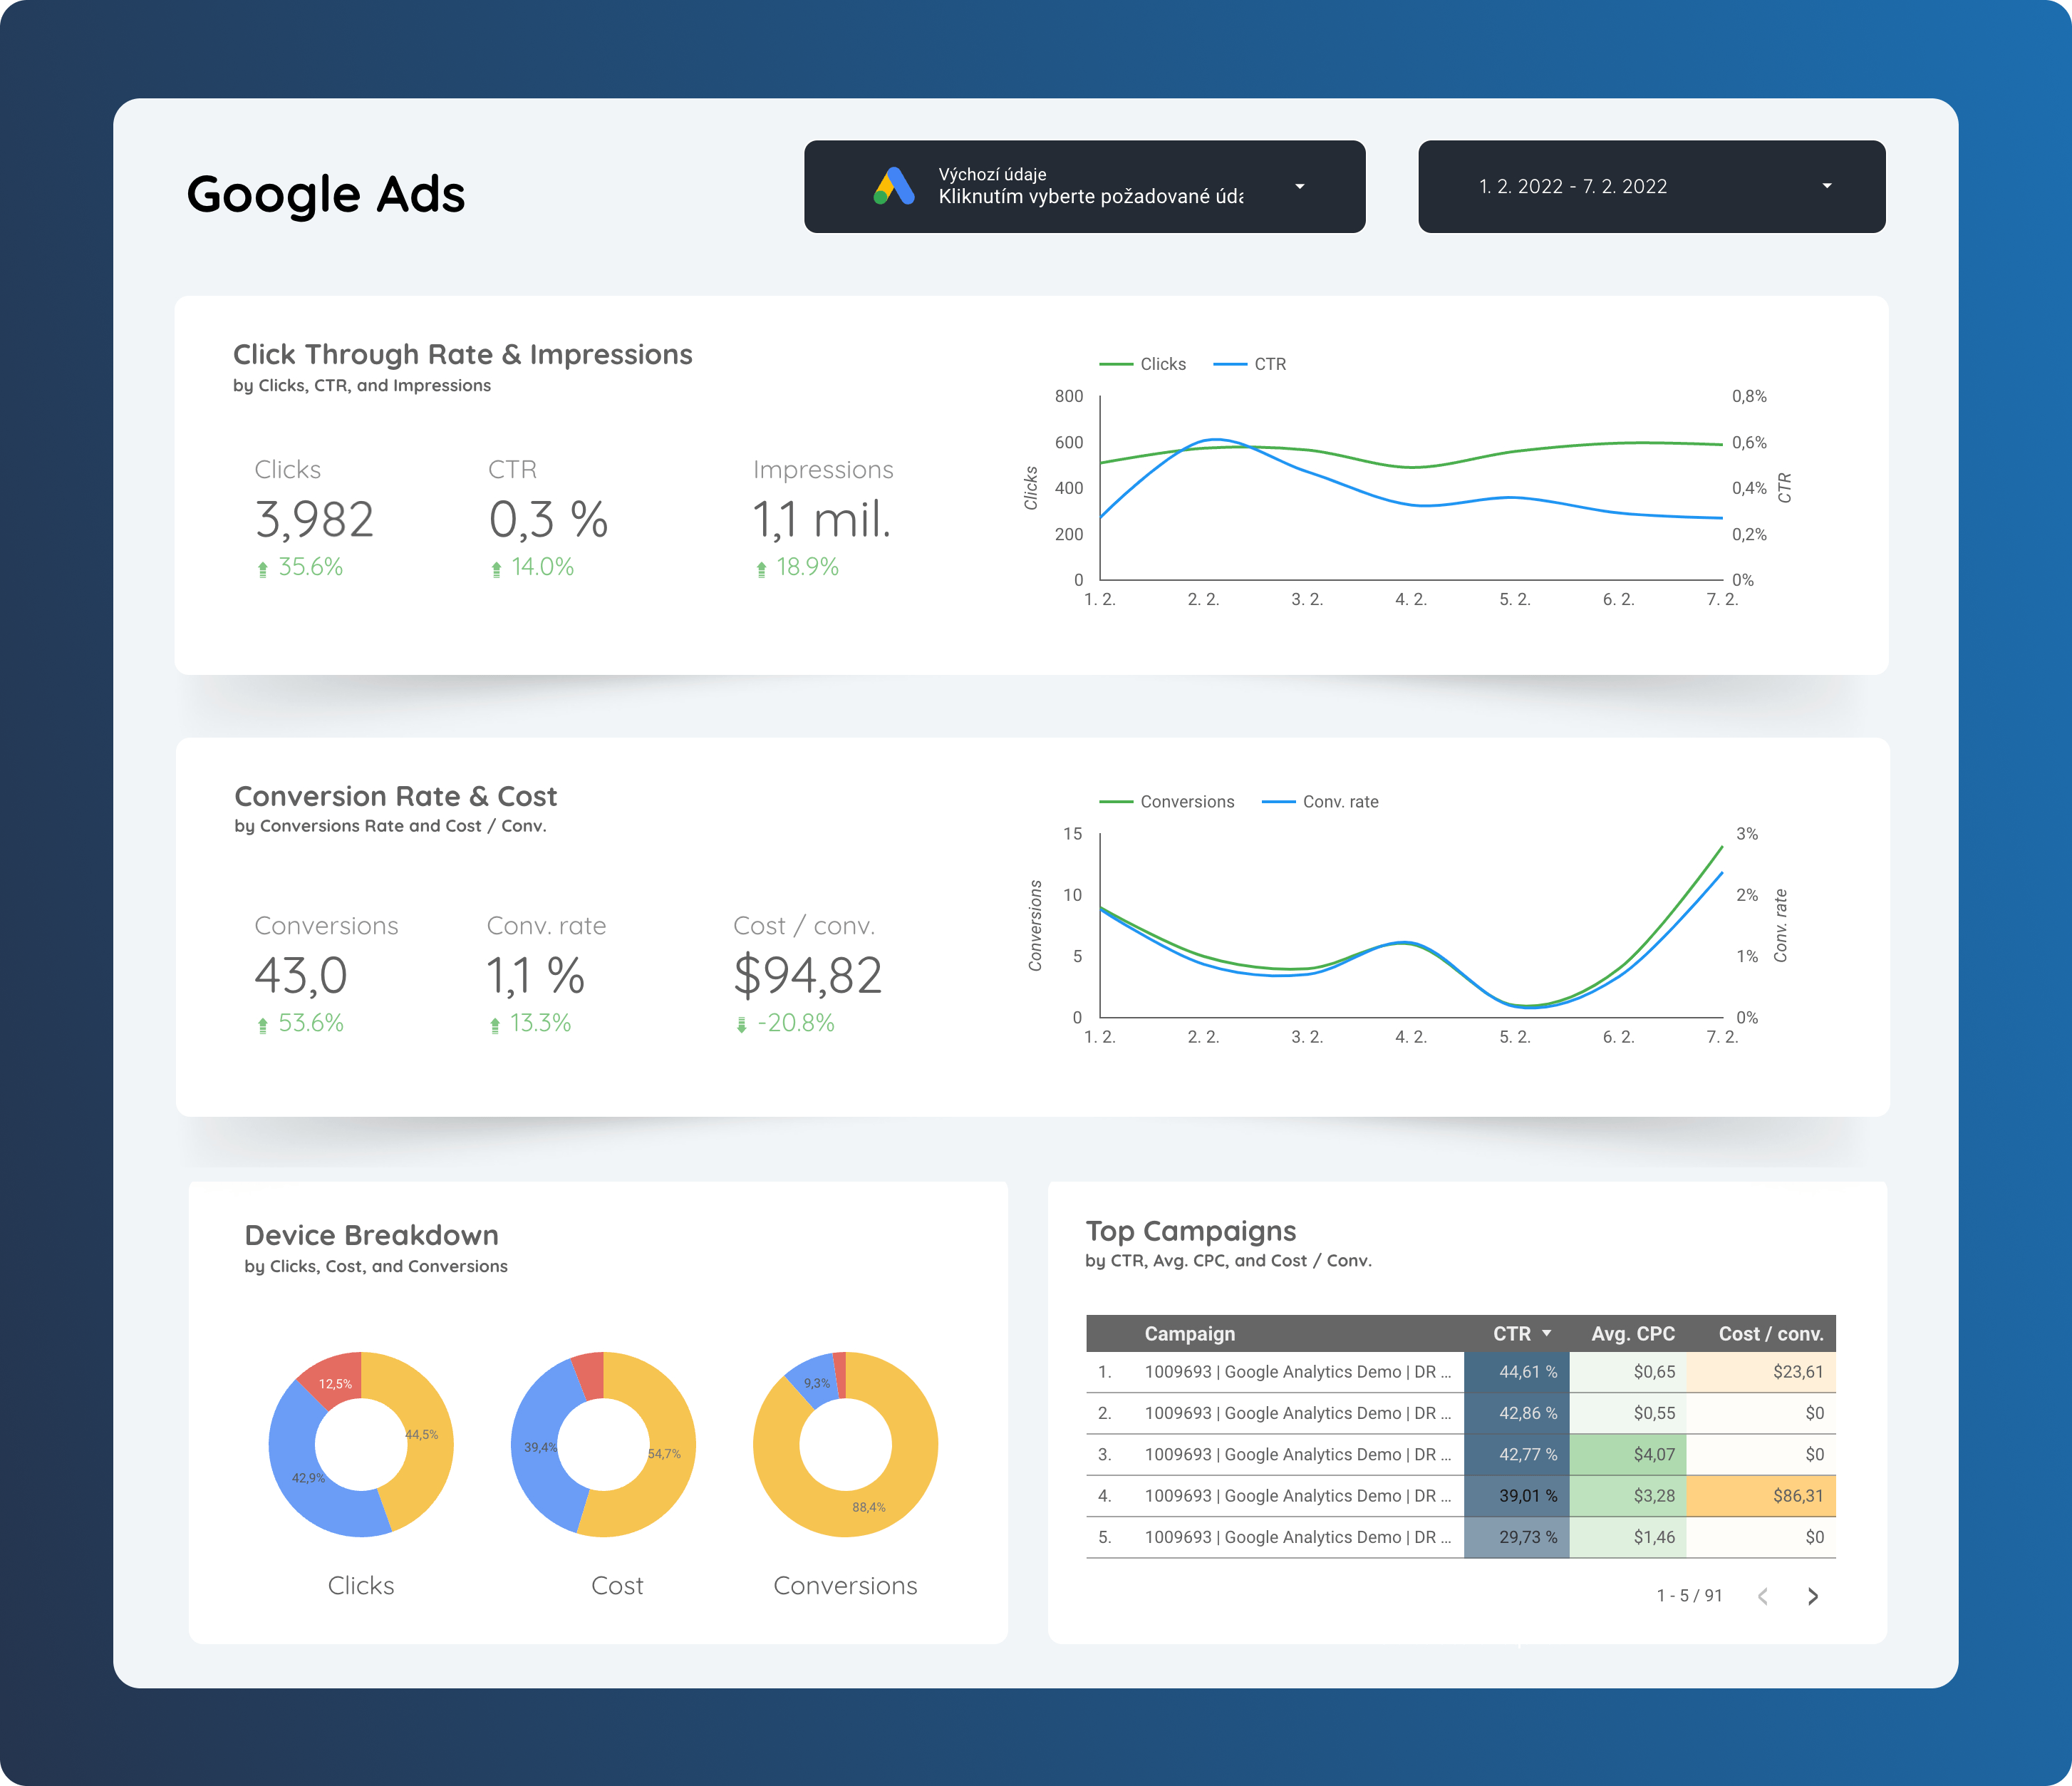2072x1786 pixels.
Task: Click the $0,55 Avg. CPC cell
Action: (1628, 1413)
